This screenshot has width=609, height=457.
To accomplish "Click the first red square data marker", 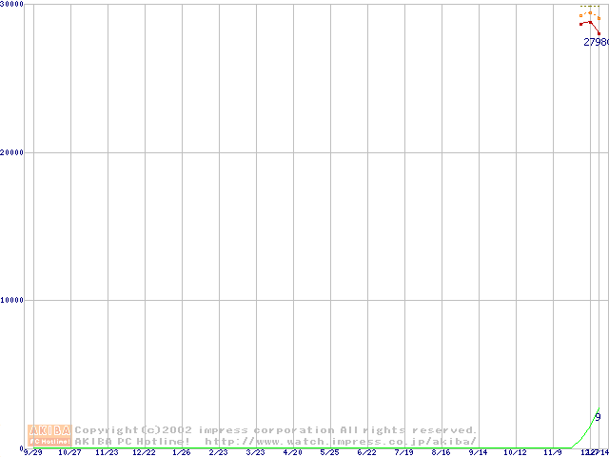I will pyautogui.click(x=581, y=24).
